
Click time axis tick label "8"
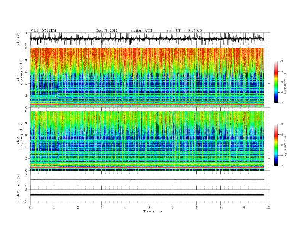(x=220, y=207)
